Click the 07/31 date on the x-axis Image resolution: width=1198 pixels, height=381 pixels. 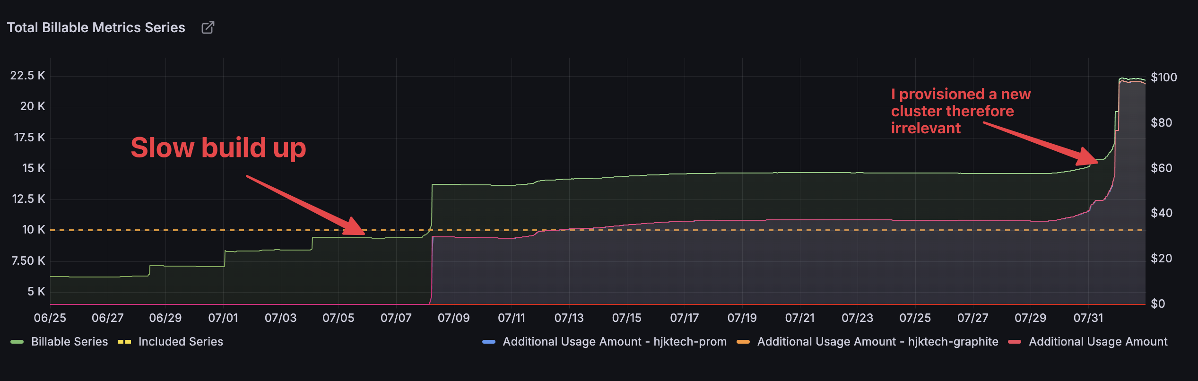(1088, 318)
